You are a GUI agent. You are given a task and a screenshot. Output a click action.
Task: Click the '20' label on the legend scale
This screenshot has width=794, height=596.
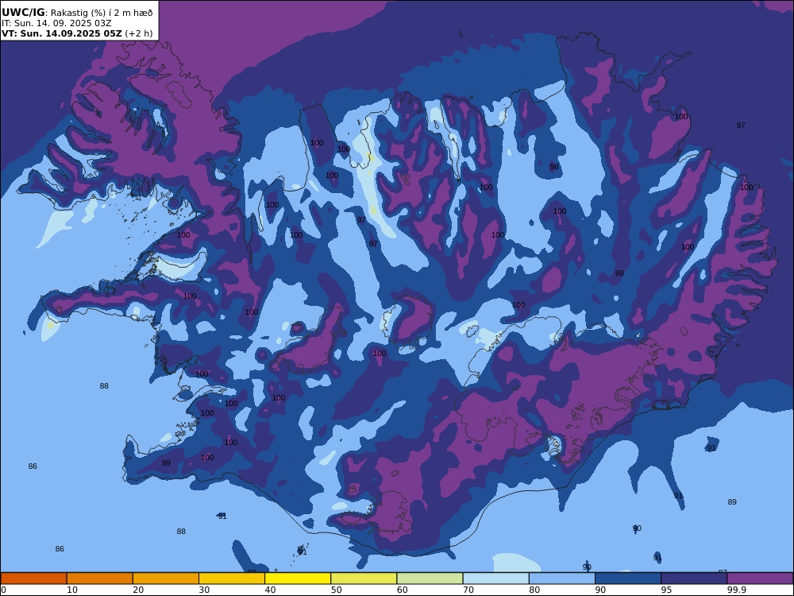coord(139,590)
